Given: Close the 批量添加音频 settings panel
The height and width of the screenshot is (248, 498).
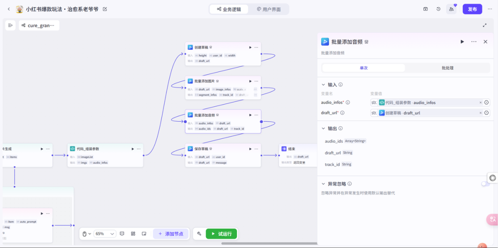Looking at the screenshot, I should pyautogui.click(x=485, y=41).
